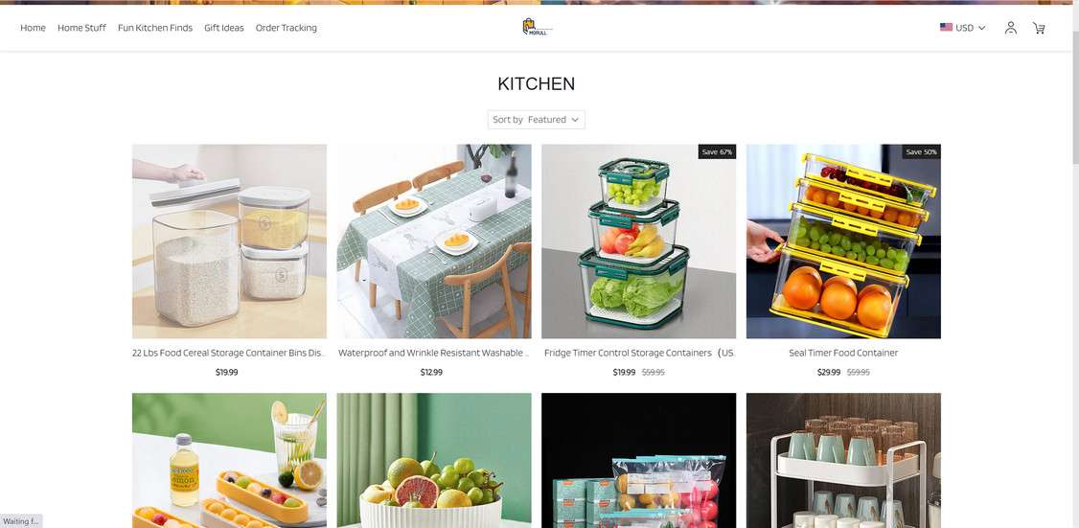This screenshot has width=1079, height=528.
Task: Go to the Home menu item
Action: pos(33,28)
